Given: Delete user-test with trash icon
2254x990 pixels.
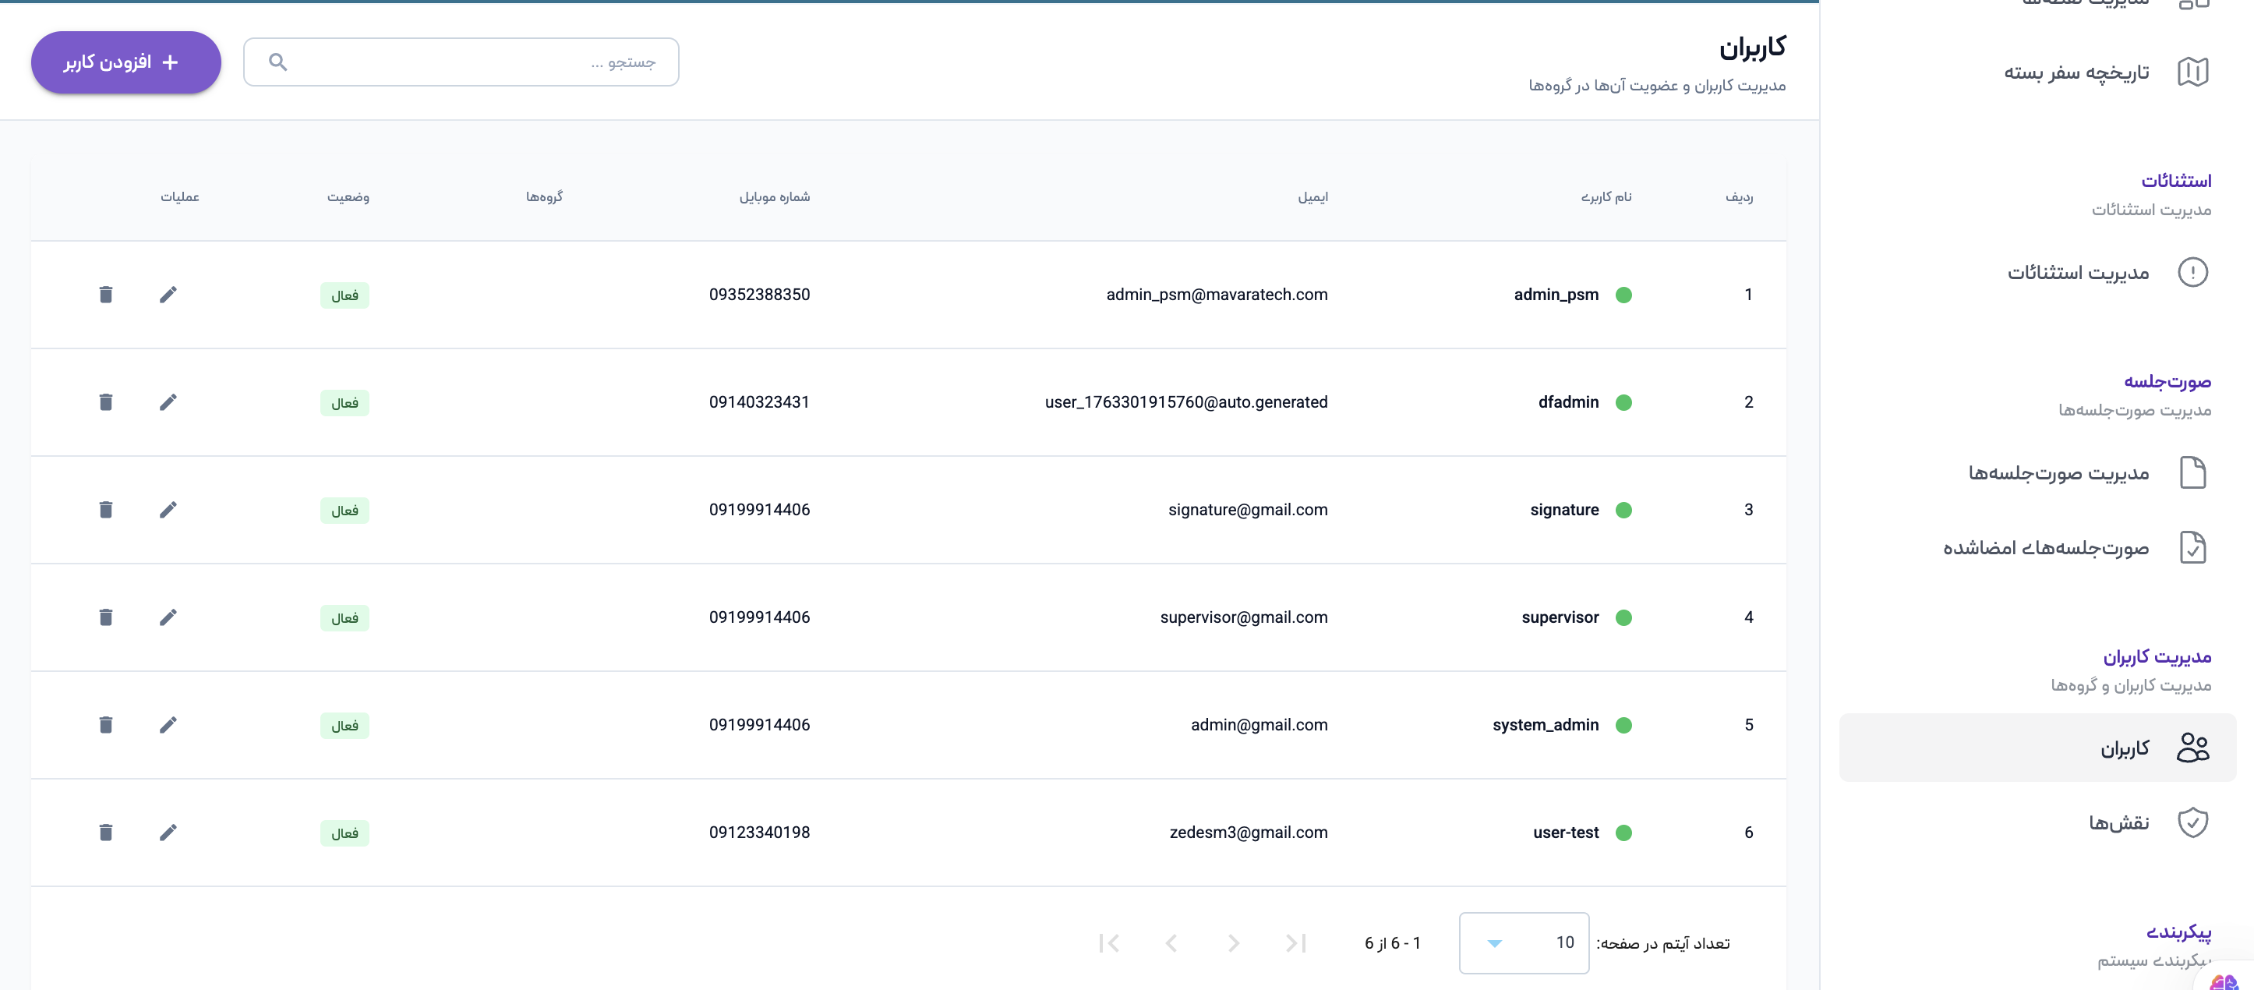Looking at the screenshot, I should pos(106,833).
